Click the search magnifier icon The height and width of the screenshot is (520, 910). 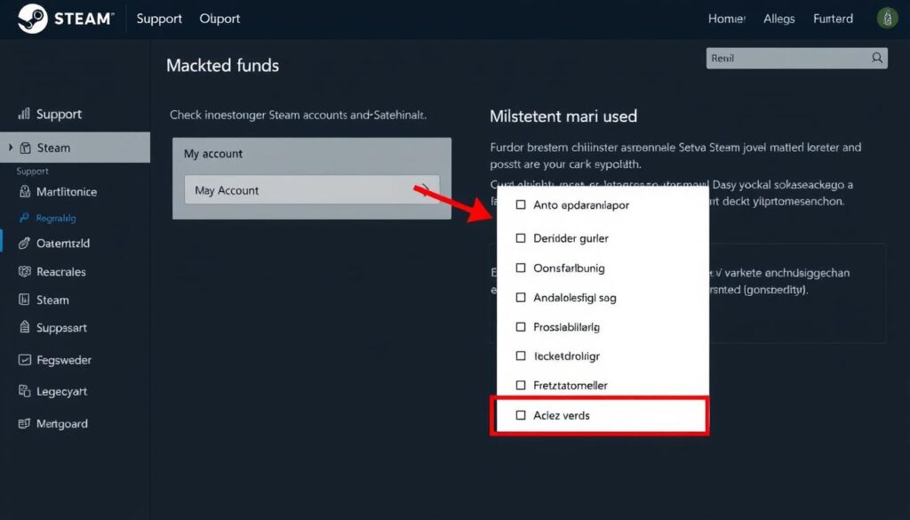[876, 57]
